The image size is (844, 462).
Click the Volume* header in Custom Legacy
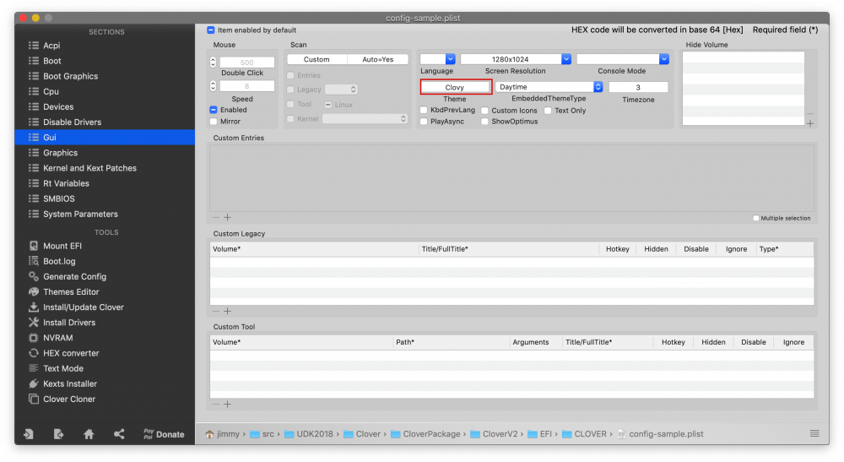[x=314, y=249]
